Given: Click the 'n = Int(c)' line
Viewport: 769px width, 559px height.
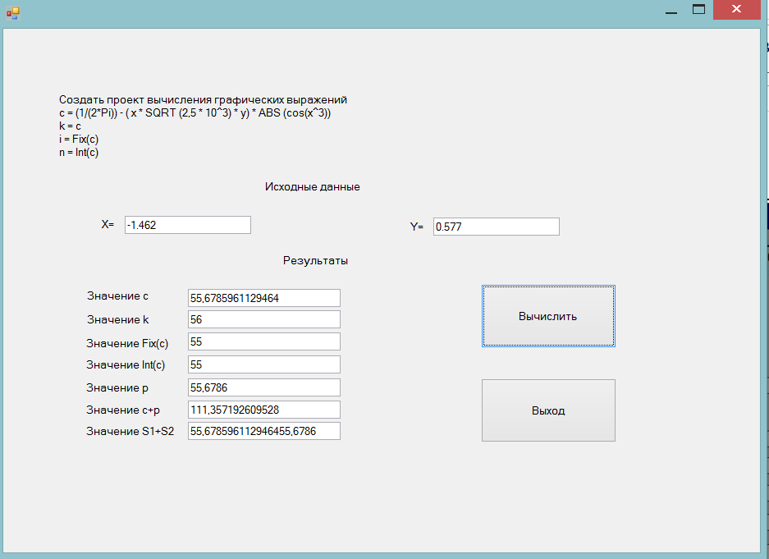Looking at the screenshot, I should 79,153.
